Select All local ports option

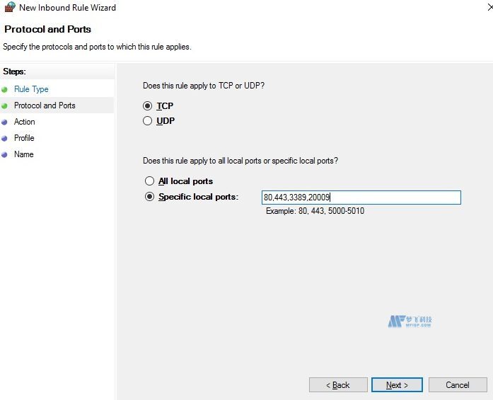click(x=149, y=181)
